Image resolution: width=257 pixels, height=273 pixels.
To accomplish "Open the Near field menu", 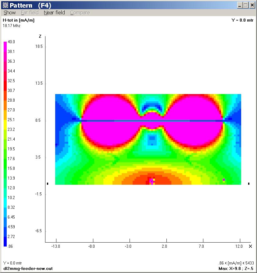I will point(54,13).
